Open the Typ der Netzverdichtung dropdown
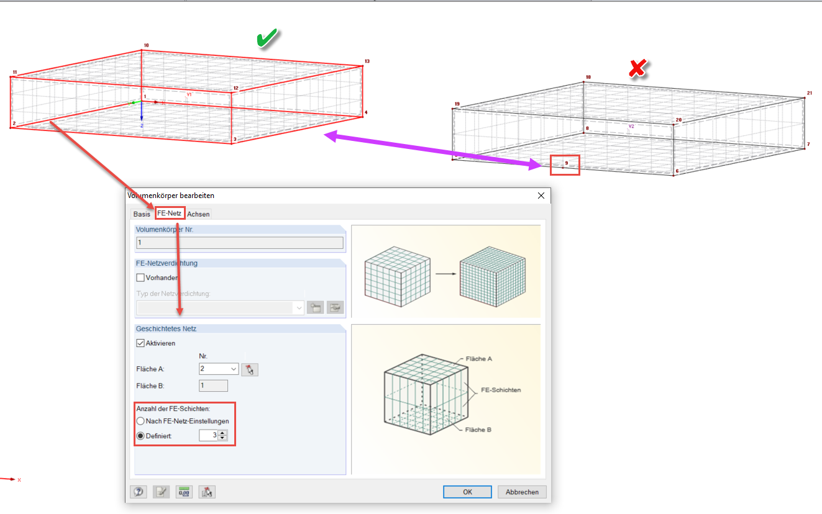This screenshot has width=822, height=514. point(299,307)
